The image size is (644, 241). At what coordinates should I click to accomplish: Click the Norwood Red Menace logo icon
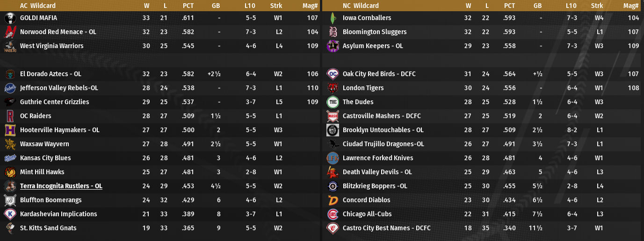10,32
